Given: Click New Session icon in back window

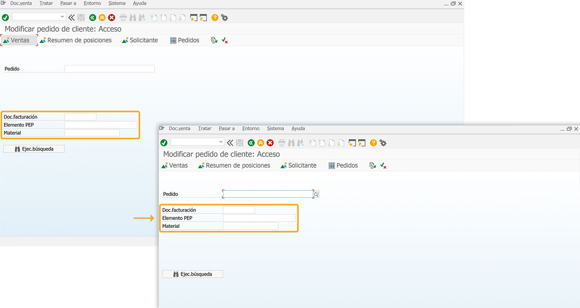Looking at the screenshot, I should 194,18.
